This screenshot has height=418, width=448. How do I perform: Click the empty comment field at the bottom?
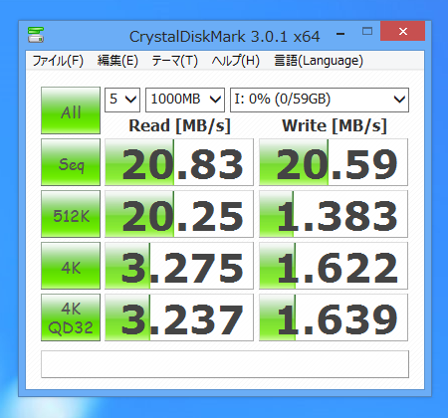point(225,364)
